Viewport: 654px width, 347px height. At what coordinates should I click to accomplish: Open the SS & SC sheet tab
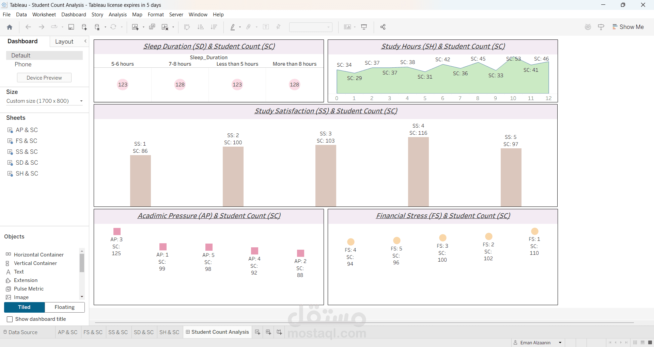coord(118,332)
